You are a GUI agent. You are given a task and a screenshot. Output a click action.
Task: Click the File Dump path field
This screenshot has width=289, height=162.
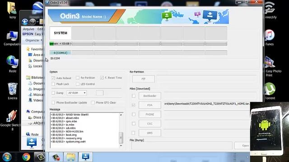click(182, 145)
